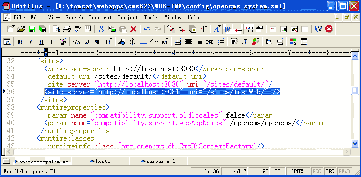Viewport: 361px width, 177px height.
Task: Click the Form notepad icon
Action: 234,42
